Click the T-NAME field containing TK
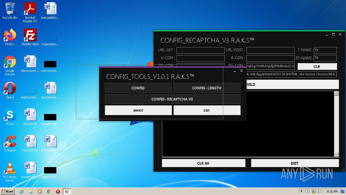 click(325, 50)
